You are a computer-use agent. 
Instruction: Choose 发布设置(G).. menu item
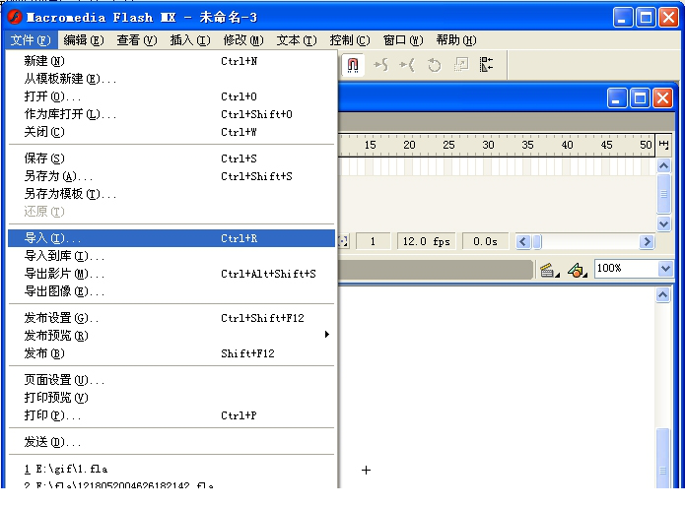(171, 318)
